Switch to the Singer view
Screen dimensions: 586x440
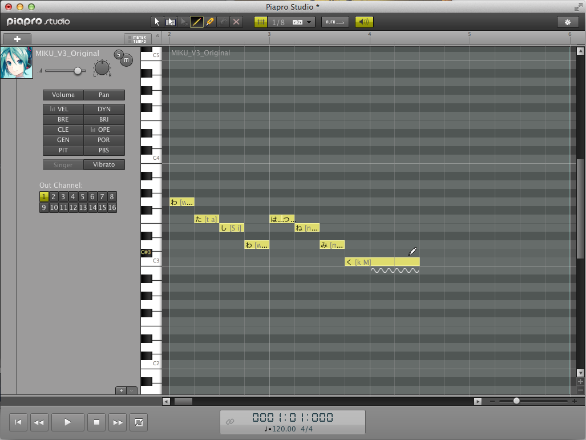pyautogui.click(x=63, y=165)
